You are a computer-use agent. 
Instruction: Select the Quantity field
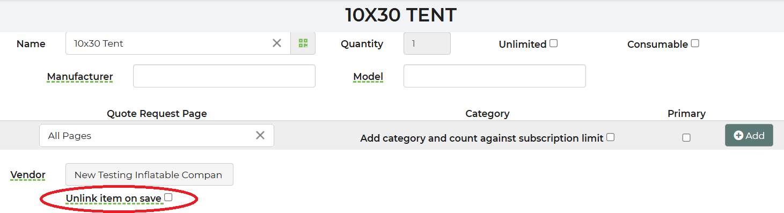click(x=427, y=43)
